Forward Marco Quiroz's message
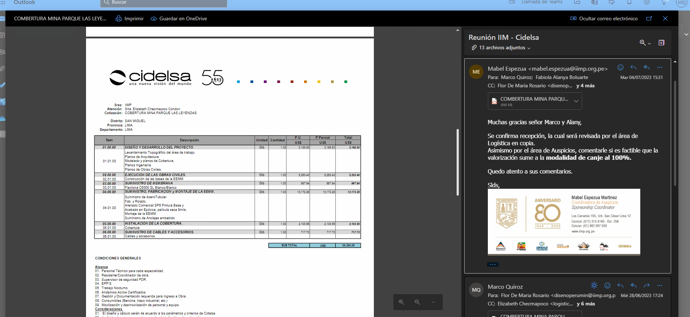The width and height of the screenshot is (690, 317). coord(646,285)
